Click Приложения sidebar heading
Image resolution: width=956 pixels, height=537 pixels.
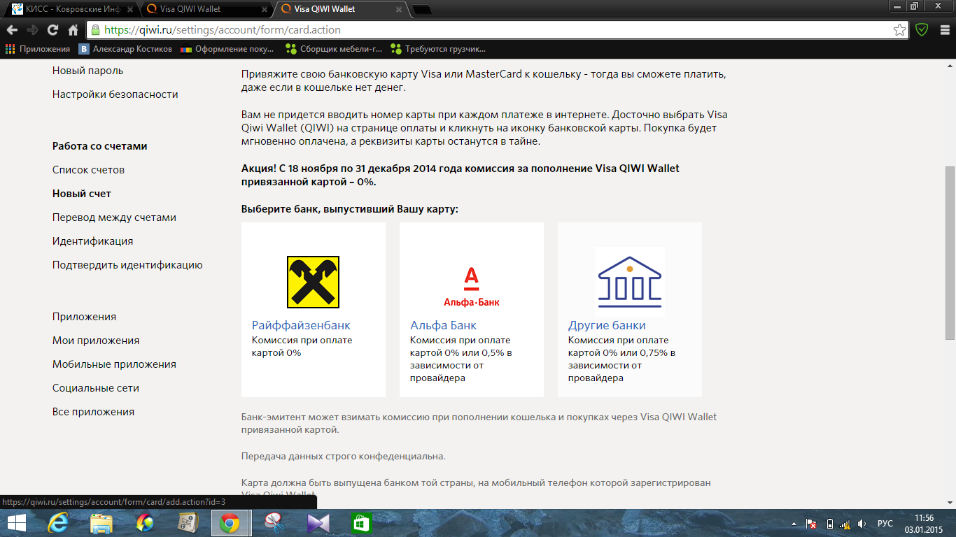pyautogui.click(x=84, y=317)
